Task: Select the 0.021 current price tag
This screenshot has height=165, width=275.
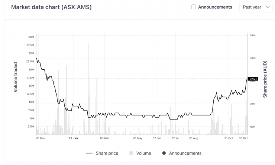Action: [253, 79]
